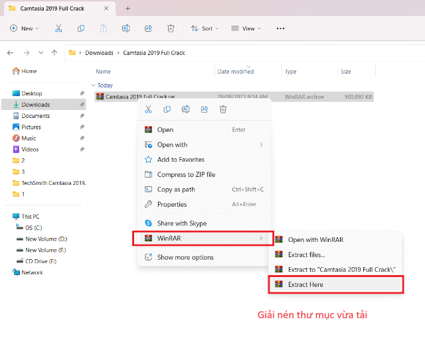
Task: Open OS (C:) drive
Action: pyautogui.click(x=29, y=227)
